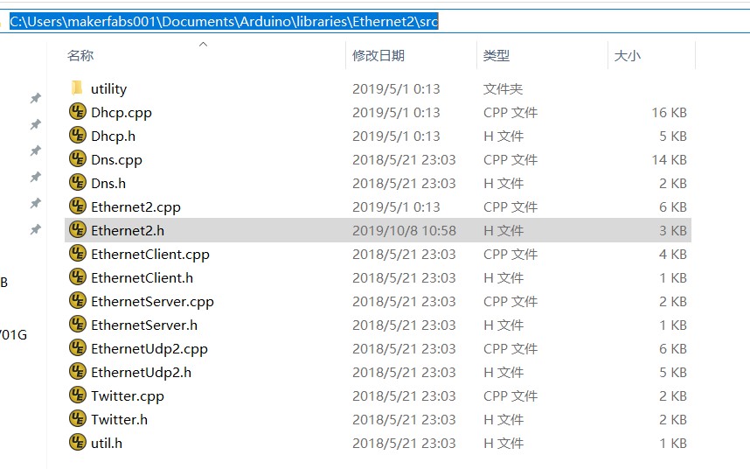Select the Dns.h file name
The width and height of the screenshot is (750, 469).
pos(108,183)
